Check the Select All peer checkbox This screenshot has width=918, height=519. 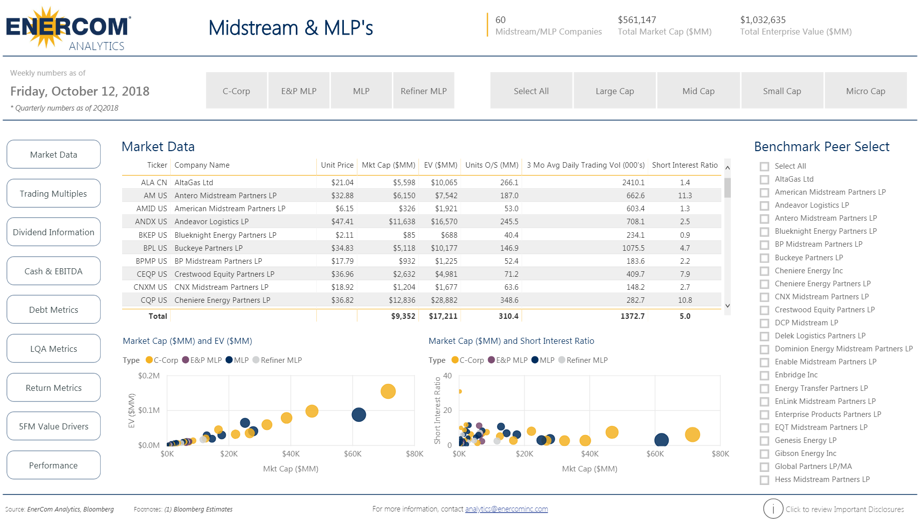tap(764, 167)
